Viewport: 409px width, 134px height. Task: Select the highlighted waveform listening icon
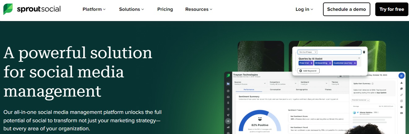tap(228, 121)
